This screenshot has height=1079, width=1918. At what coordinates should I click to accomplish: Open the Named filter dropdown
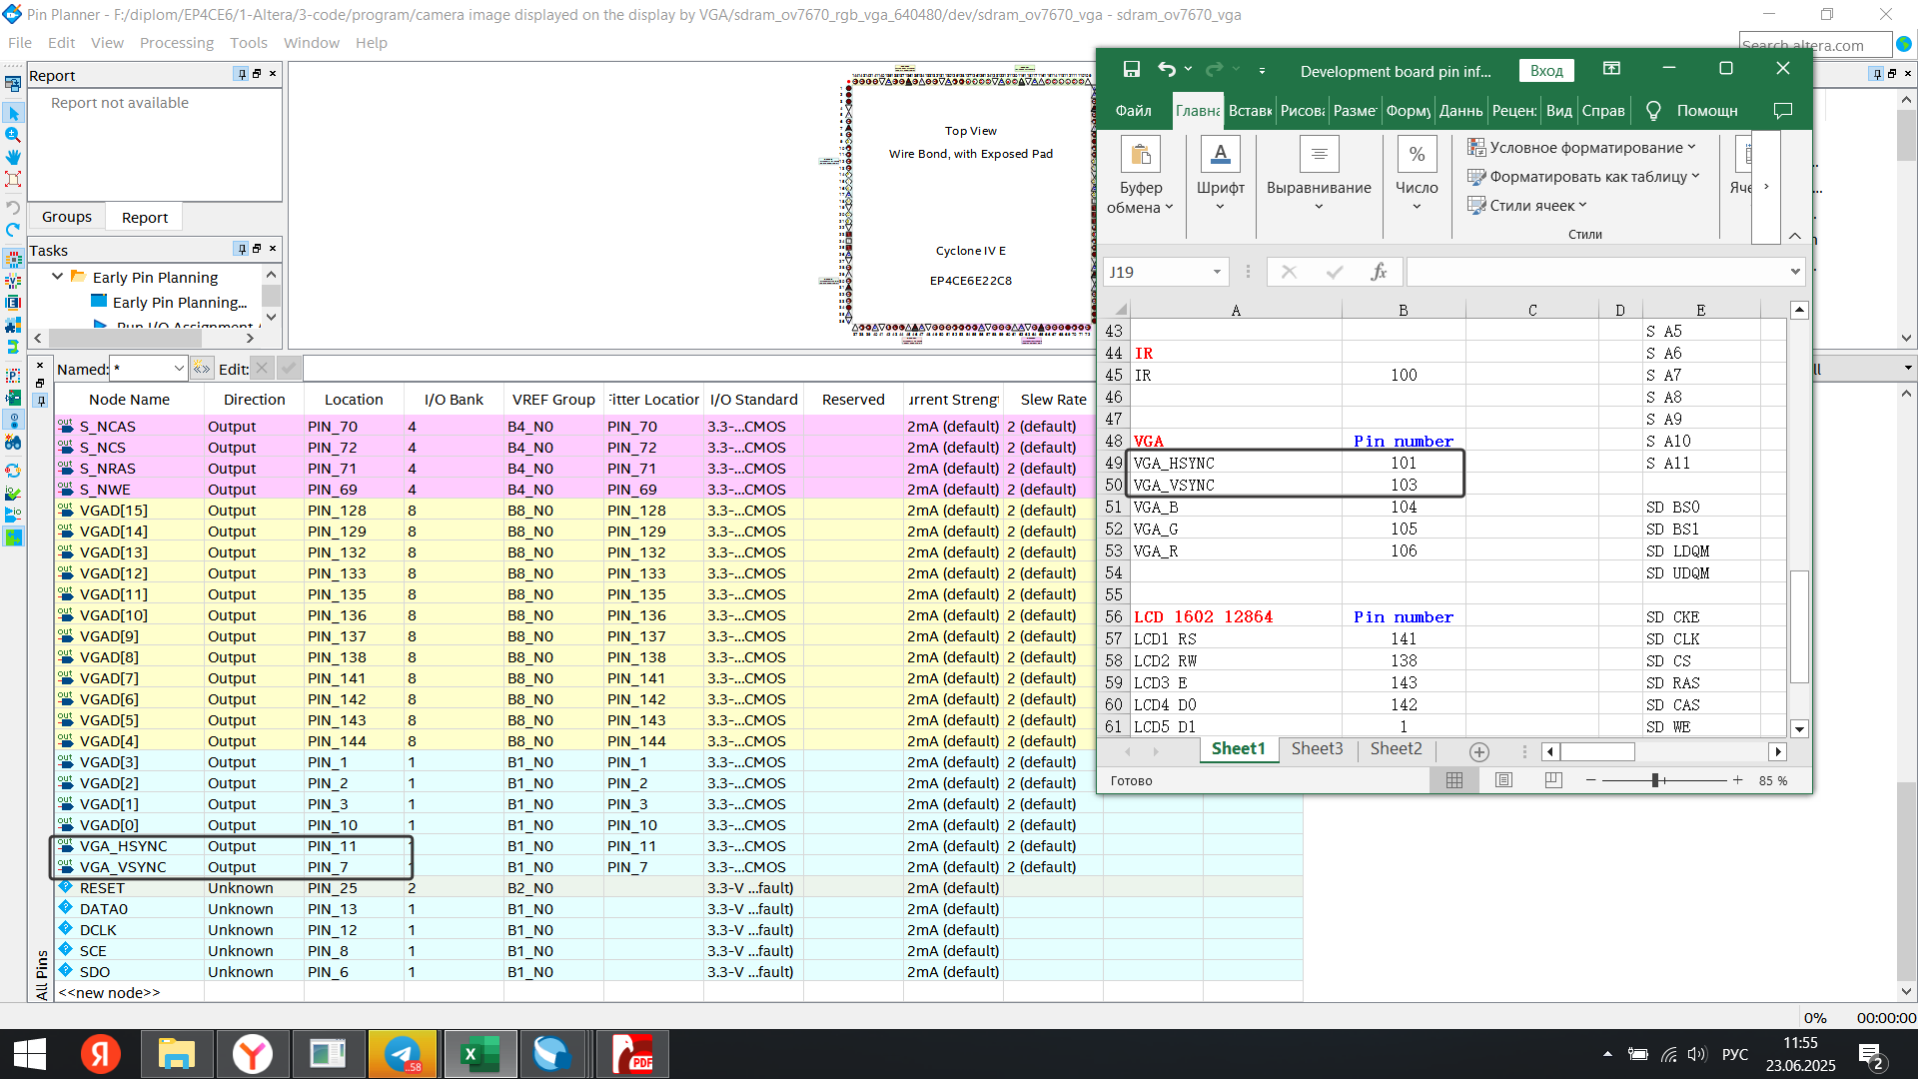coord(179,369)
